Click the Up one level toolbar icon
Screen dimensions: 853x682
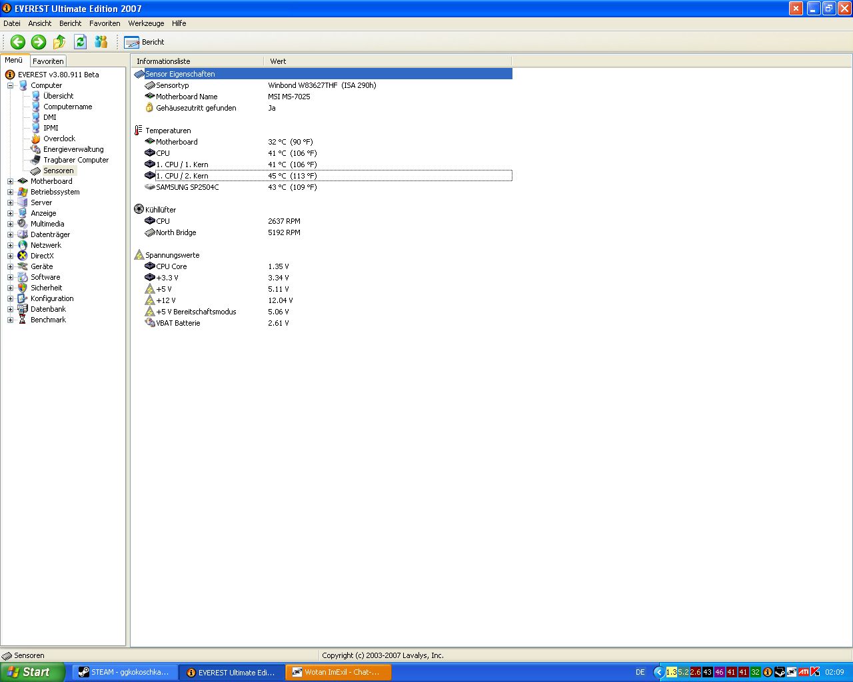(59, 42)
